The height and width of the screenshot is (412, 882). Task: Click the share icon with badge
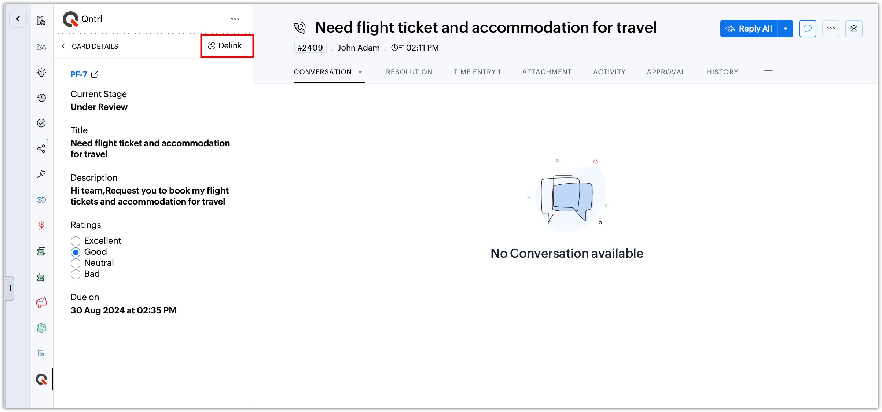coord(41,148)
